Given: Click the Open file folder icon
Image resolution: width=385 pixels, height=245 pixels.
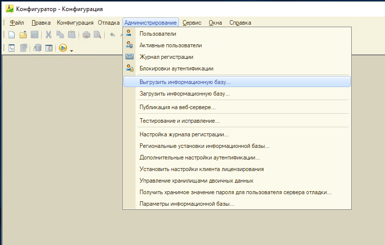Looking at the screenshot, I should [23, 35].
